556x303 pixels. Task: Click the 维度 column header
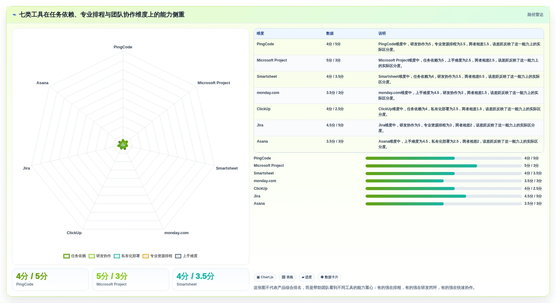(260, 33)
